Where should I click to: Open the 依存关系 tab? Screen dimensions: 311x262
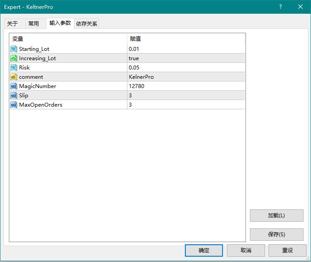(87, 24)
